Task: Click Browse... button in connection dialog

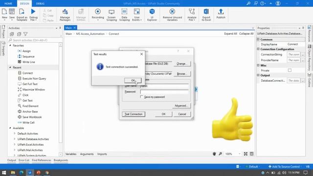Action: pyautogui.click(x=182, y=74)
